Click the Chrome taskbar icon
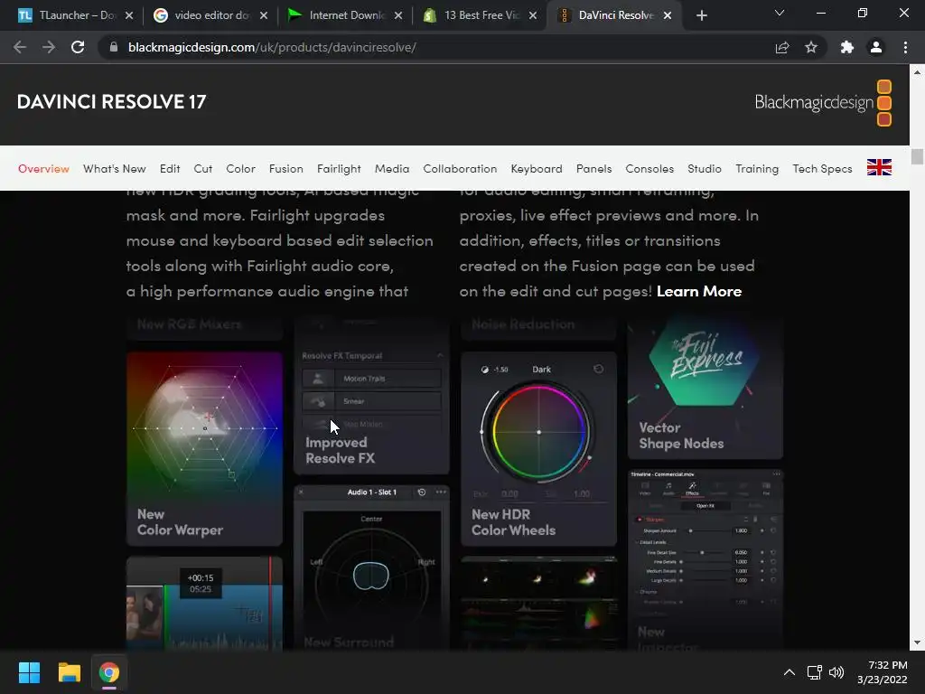925x694 pixels. 108,672
